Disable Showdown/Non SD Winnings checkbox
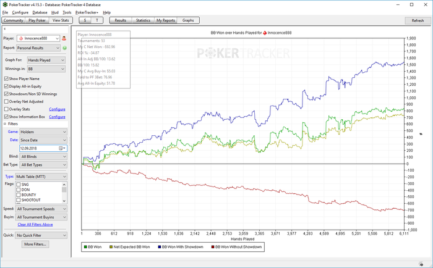Screen dimensions: 433x268 (x=6, y=94)
